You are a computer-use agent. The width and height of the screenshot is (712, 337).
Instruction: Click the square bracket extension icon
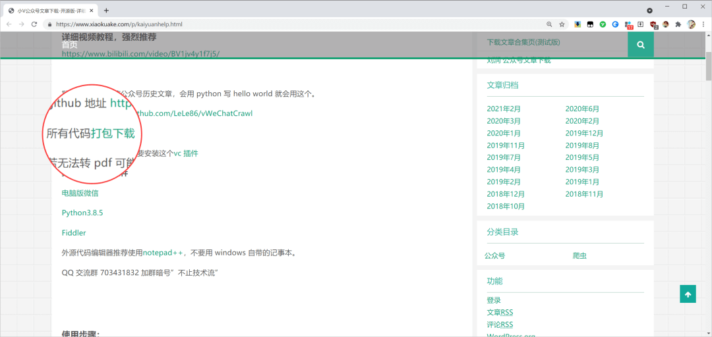coord(641,24)
